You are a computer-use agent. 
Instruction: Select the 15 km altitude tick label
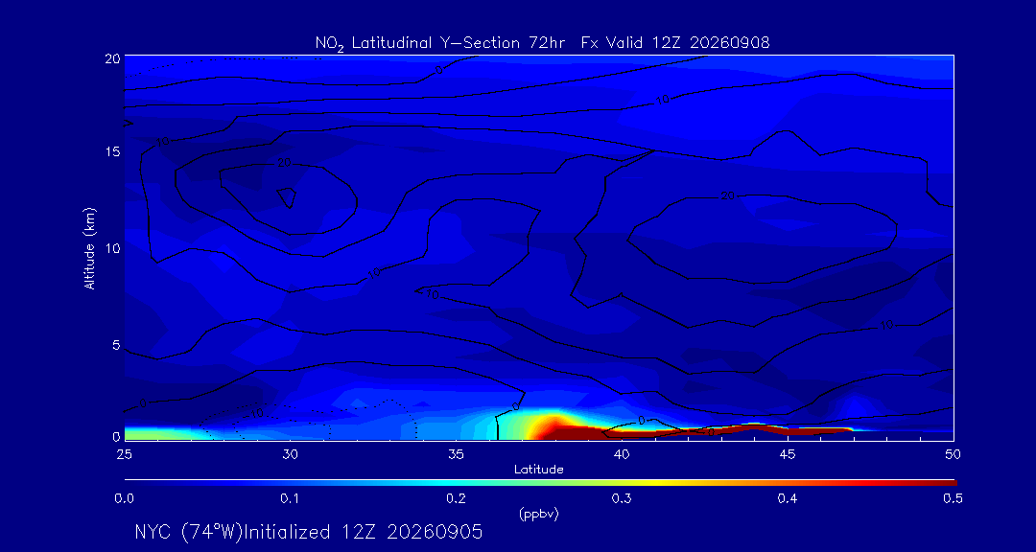tap(111, 151)
